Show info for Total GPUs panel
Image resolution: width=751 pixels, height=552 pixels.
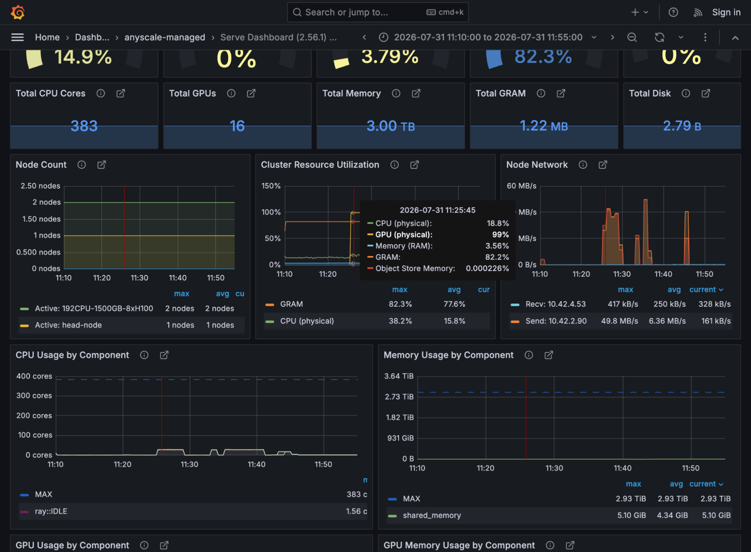pyautogui.click(x=231, y=93)
